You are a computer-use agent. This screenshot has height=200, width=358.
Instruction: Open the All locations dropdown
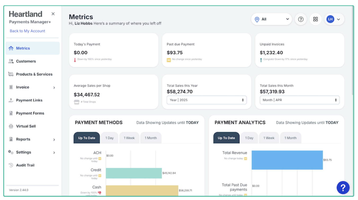point(271,19)
